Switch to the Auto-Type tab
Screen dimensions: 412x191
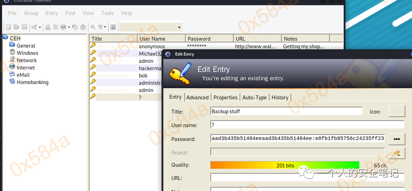tap(255, 98)
